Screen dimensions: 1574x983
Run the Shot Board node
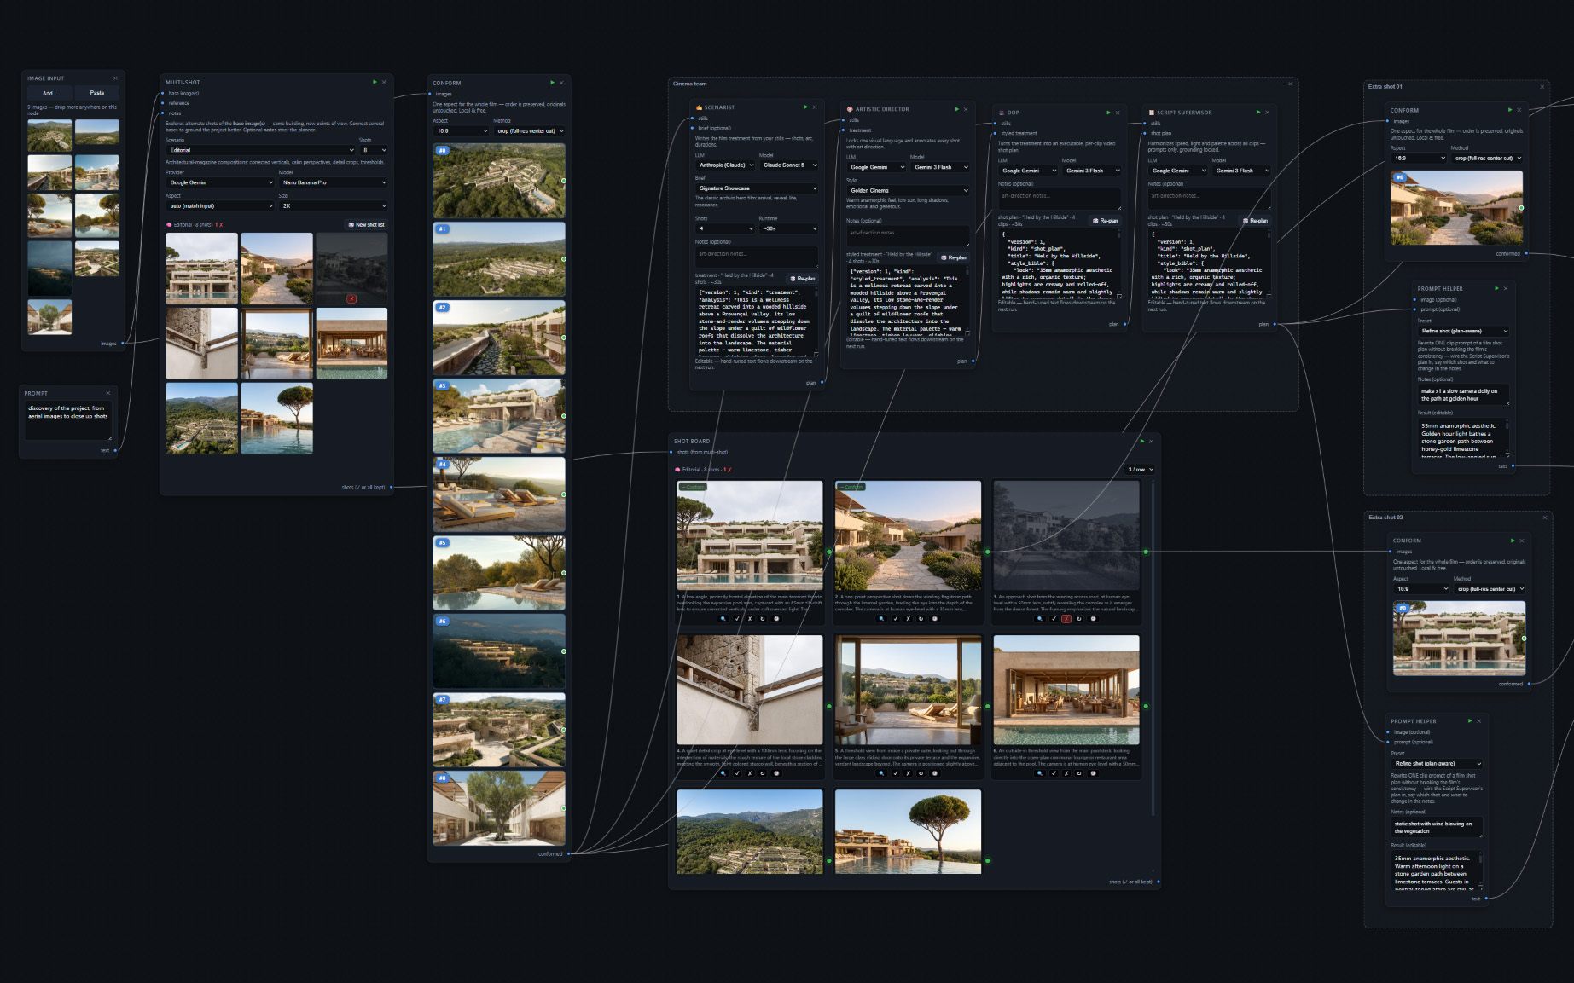coord(1141,441)
